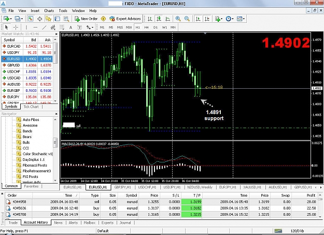Expand the Periods dropdown arrow
Viewport: 324px width, 235px height.
233,19
